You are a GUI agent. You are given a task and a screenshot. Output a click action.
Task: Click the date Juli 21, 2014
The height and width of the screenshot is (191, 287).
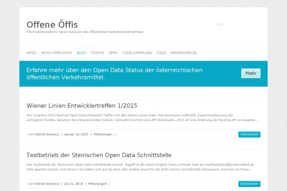(x=74, y=184)
